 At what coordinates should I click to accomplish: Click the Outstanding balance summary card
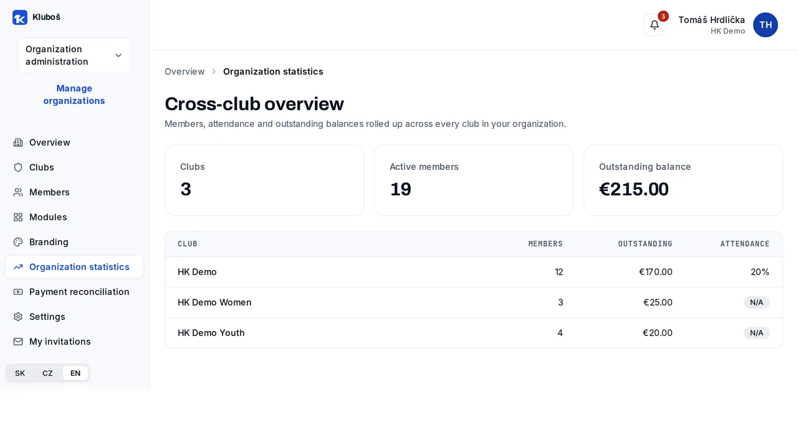683,180
